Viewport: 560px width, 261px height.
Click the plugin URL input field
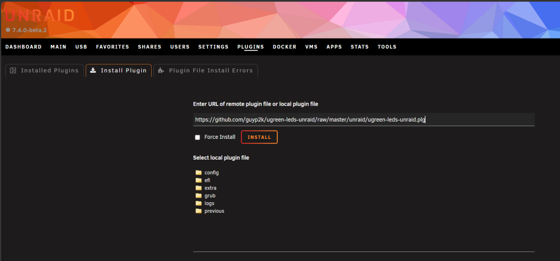click(363, 120)
